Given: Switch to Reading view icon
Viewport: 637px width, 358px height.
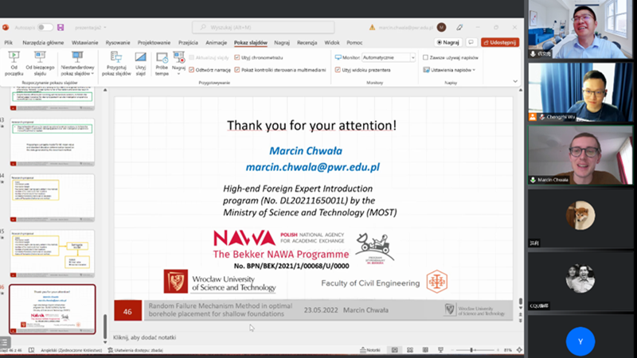Looking at the screenshot, I should click(x=425, y=350).
